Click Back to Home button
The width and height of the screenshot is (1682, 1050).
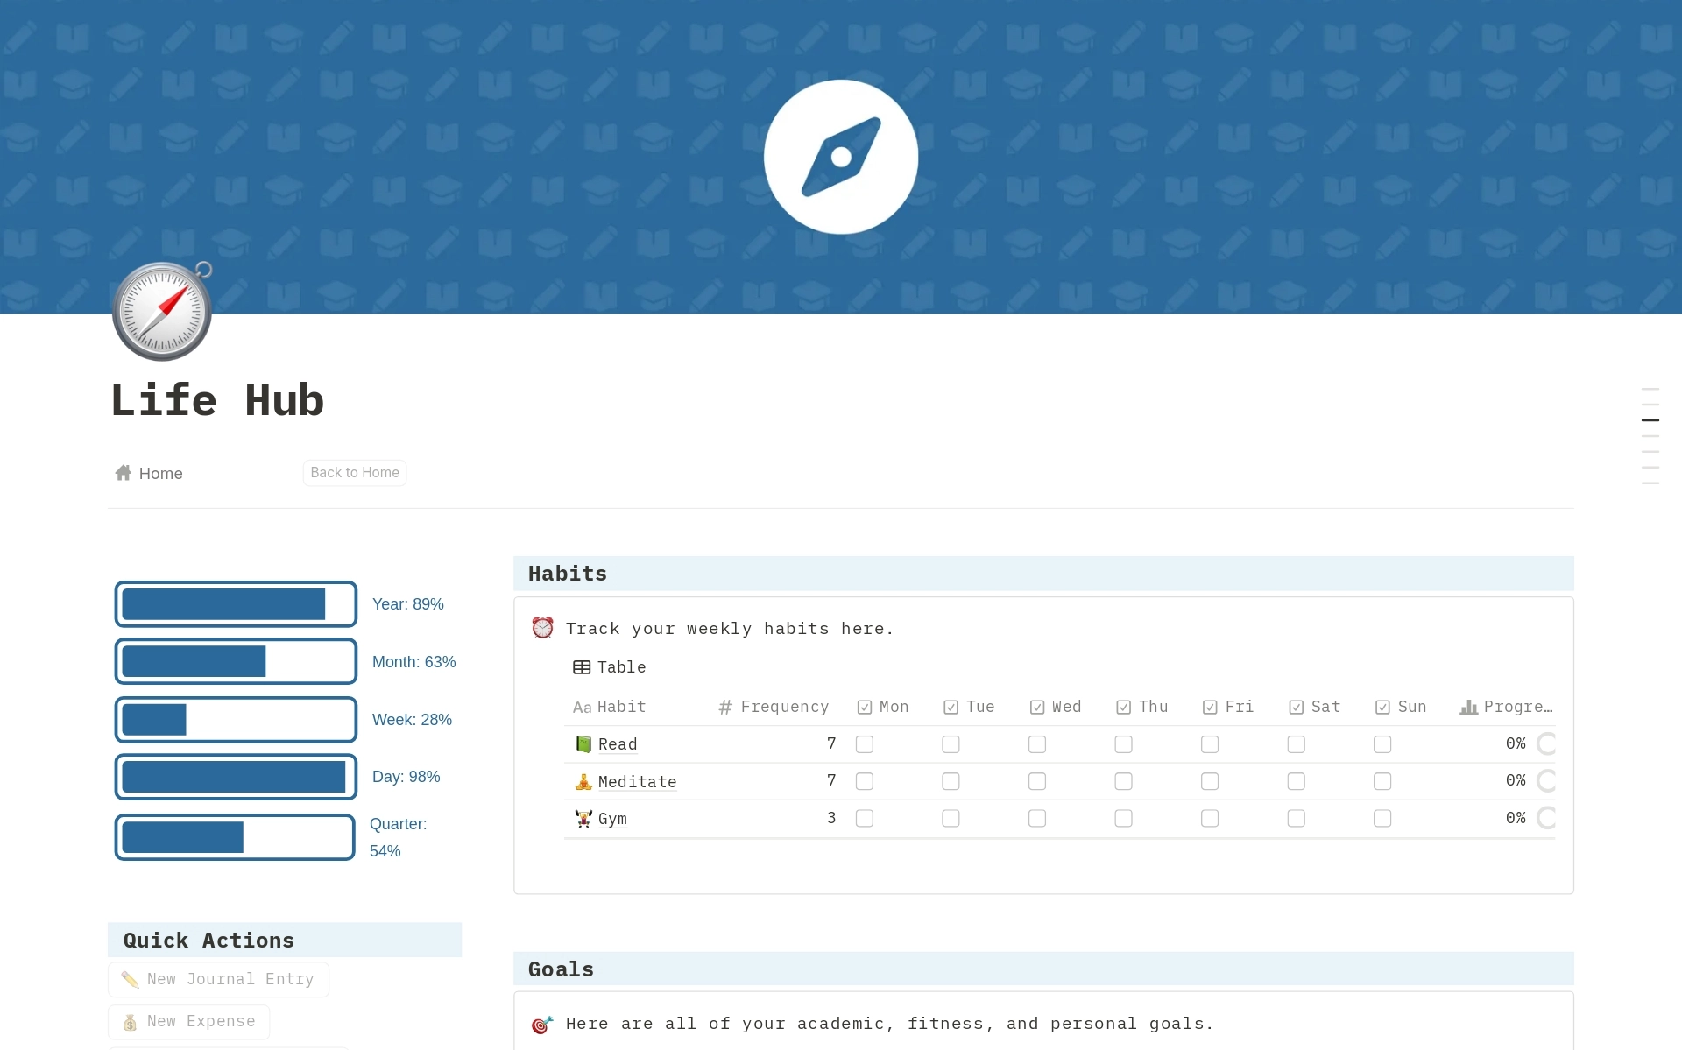[x=355, y=472]
